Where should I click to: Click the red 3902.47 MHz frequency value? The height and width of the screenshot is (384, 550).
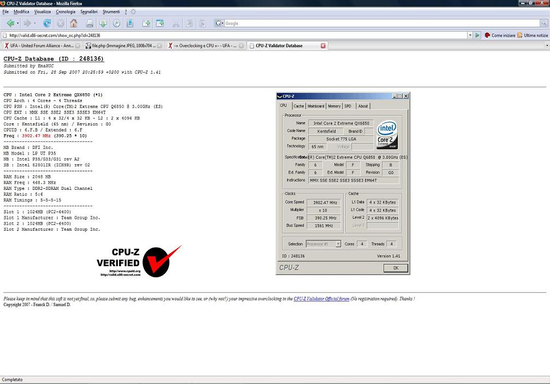click(36, 136)
